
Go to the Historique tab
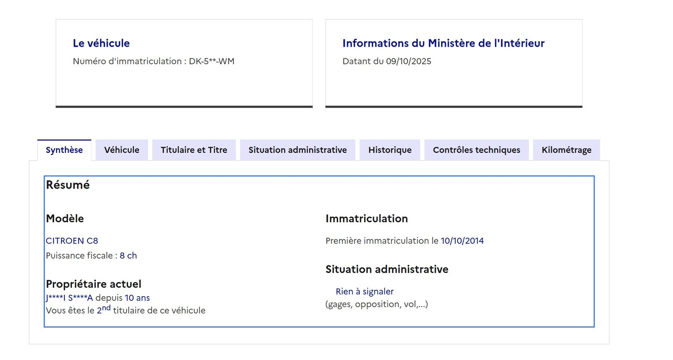click(389, 150)
